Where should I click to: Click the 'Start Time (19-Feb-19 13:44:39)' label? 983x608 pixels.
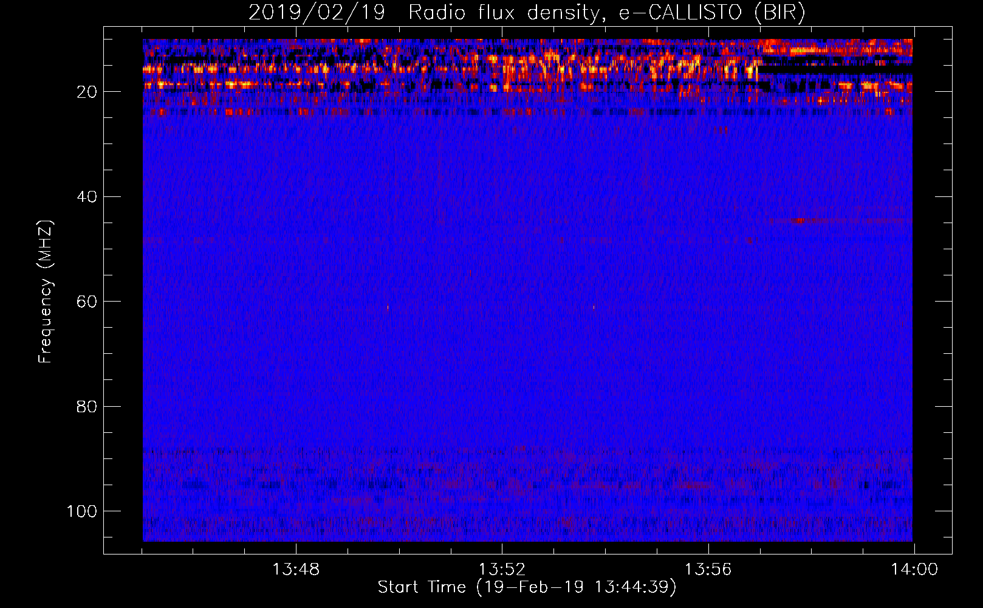pos(527,587)
